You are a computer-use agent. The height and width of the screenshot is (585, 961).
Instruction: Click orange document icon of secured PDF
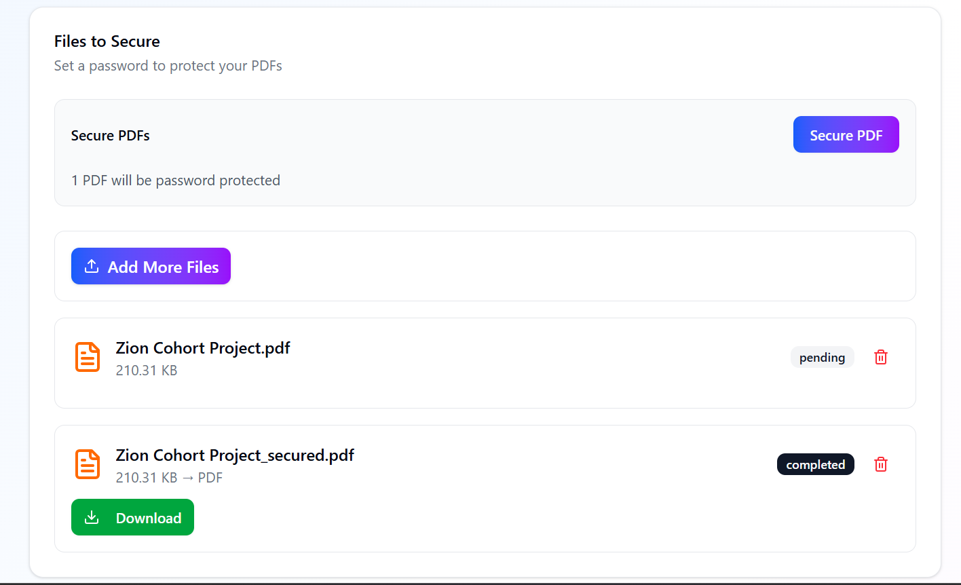pos(88,464)
